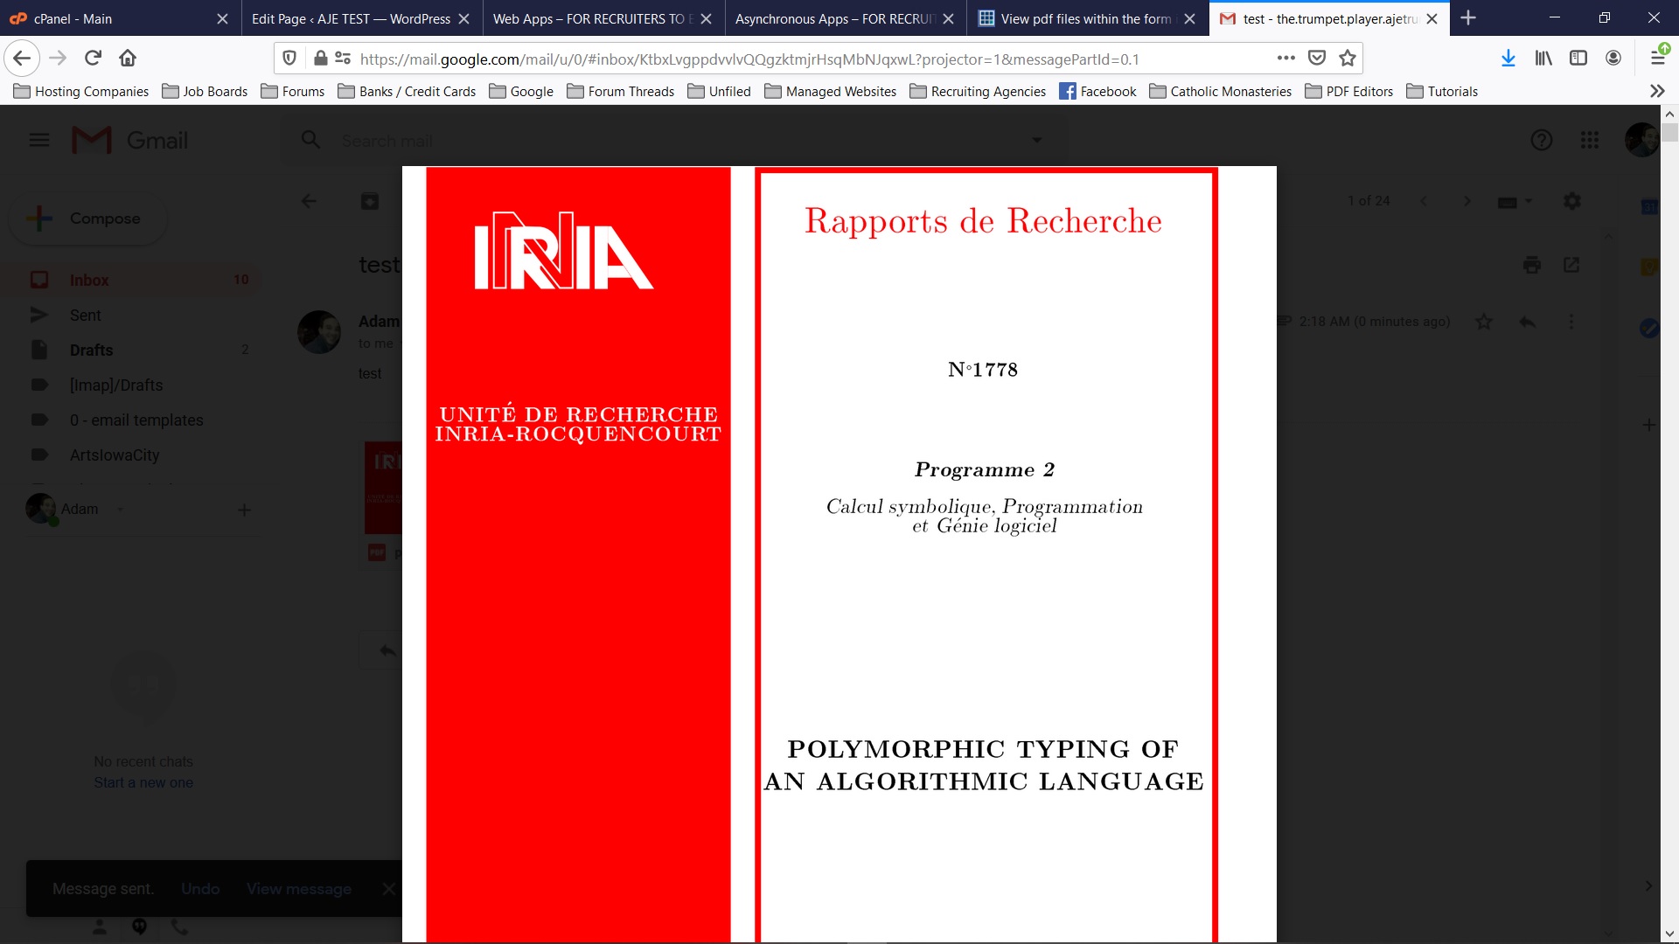The height and width of the screenshot is (944, 1679).
Task: Expand hidden bookmarks chevron
Action: pyautogui.click(x=1657, y=91)
